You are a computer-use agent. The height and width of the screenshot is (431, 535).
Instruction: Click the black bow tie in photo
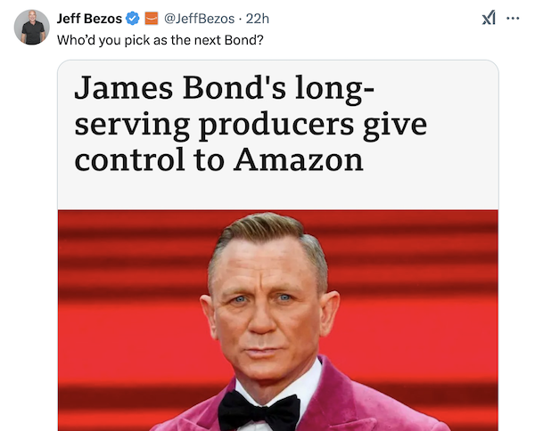click(x=259, y=410)
